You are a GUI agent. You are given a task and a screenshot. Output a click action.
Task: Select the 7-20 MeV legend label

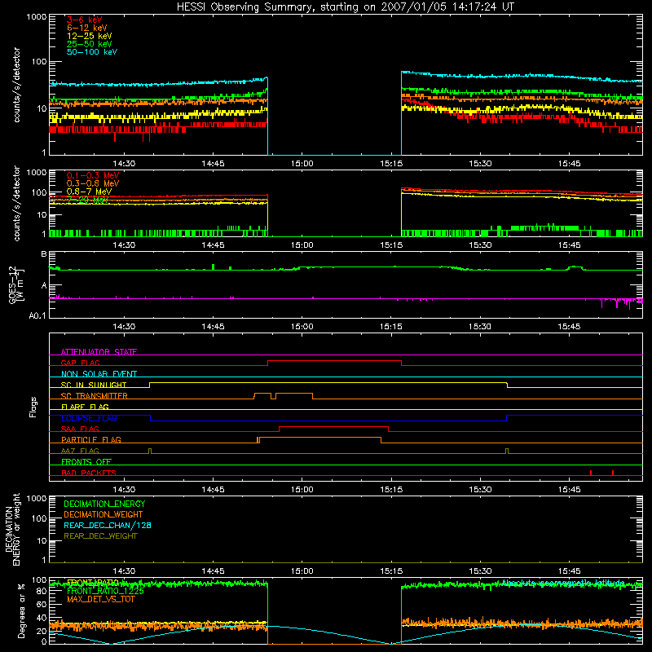pyautogui.click(x=88, y=200)
